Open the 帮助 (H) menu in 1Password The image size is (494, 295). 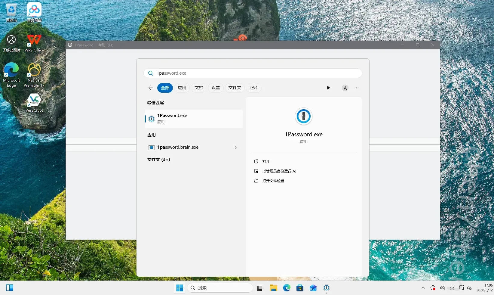[106, 45]
